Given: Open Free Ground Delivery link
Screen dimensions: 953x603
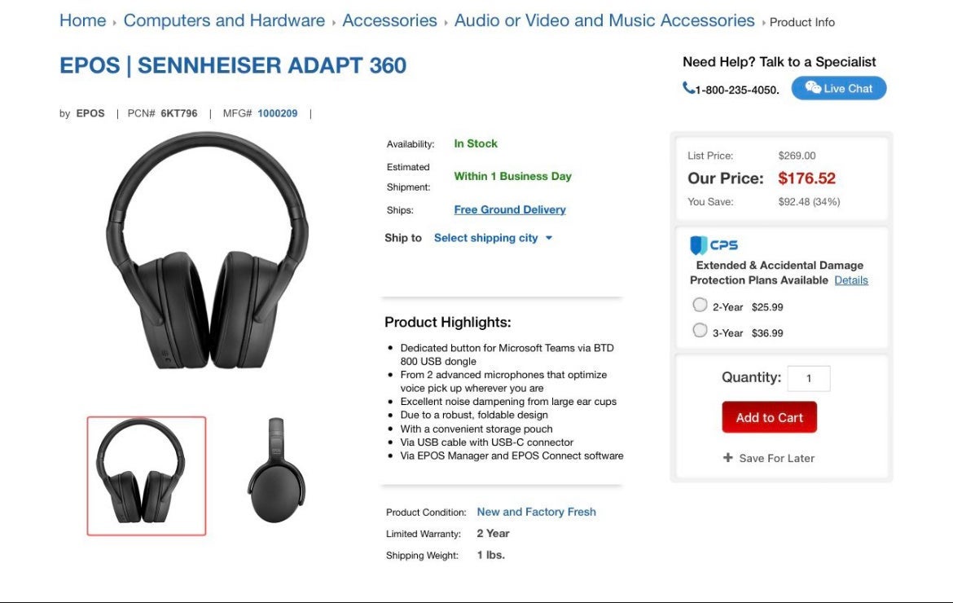Looking at the screenshot, I should (x=509, y=209).
